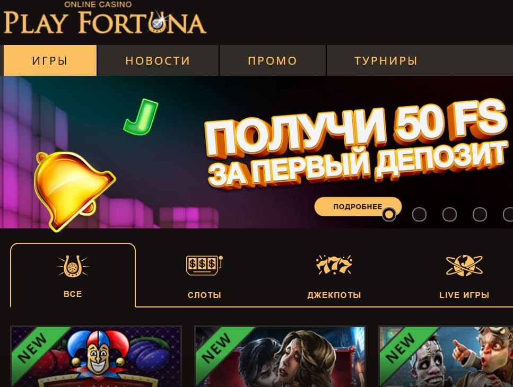Click the green J letter symbol
This screenshot has width=513, height=387.
point(141,117)
